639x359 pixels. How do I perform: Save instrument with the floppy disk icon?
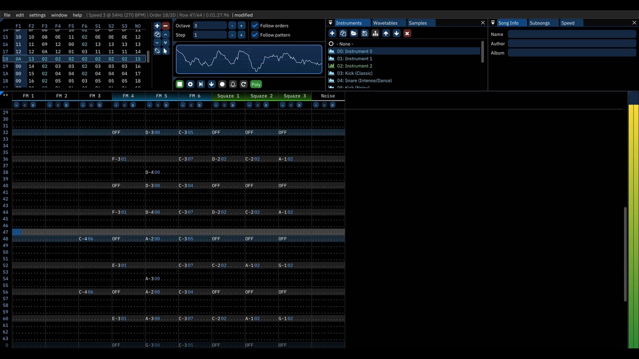tap(364, 33)
